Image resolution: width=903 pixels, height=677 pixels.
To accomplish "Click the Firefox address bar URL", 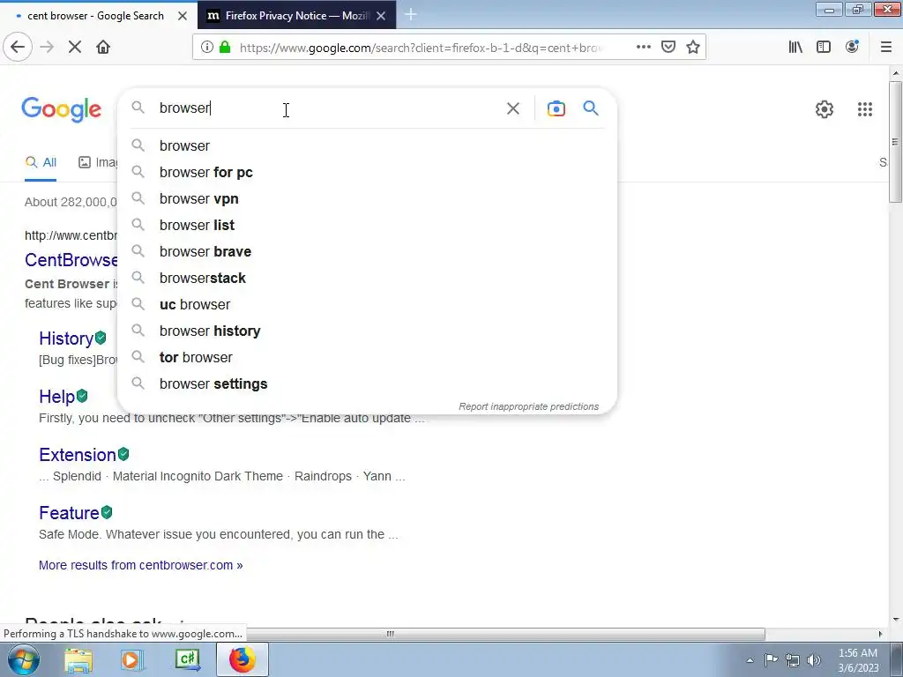I will [421, 48].
